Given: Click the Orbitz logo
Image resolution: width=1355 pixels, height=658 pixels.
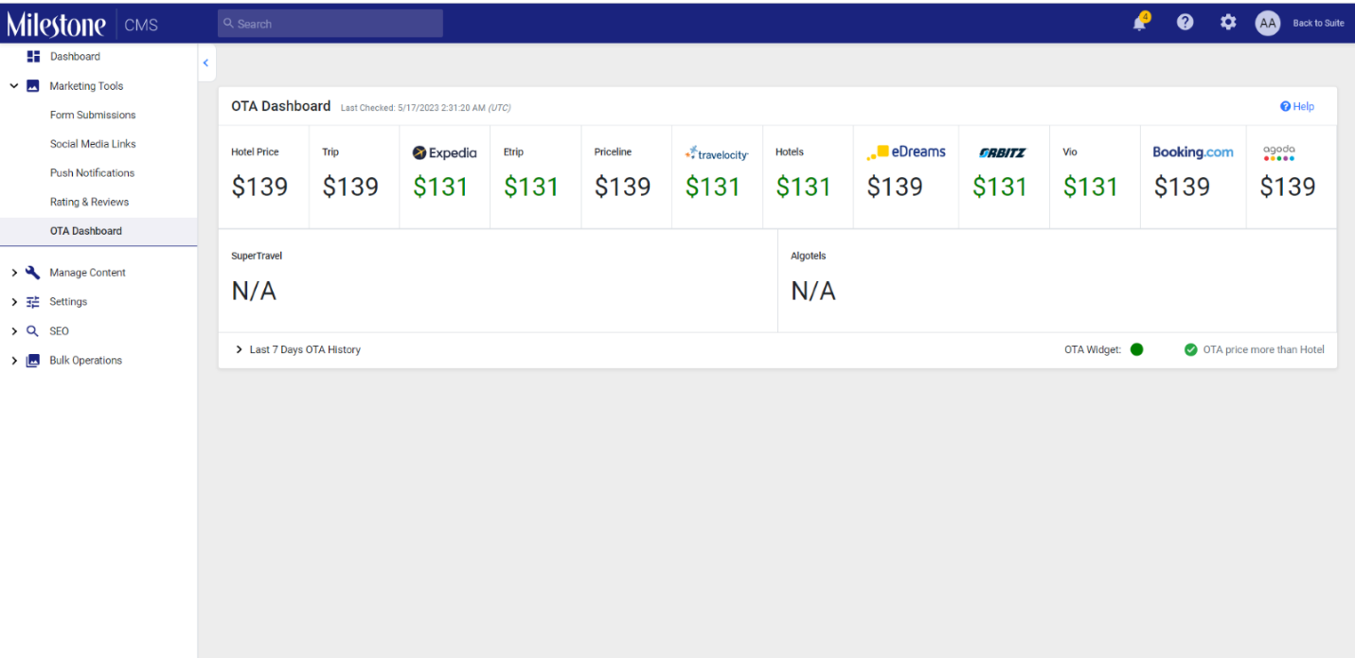Looking at the screenshot, I should [x=1002, y=152].
